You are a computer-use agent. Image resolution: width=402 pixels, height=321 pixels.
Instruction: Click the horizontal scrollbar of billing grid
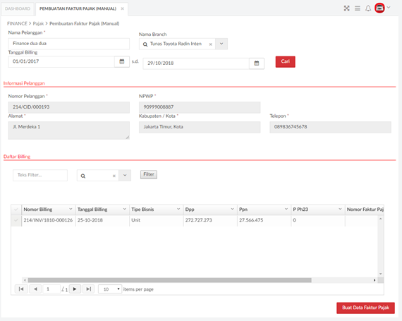[x=170, y=280]
